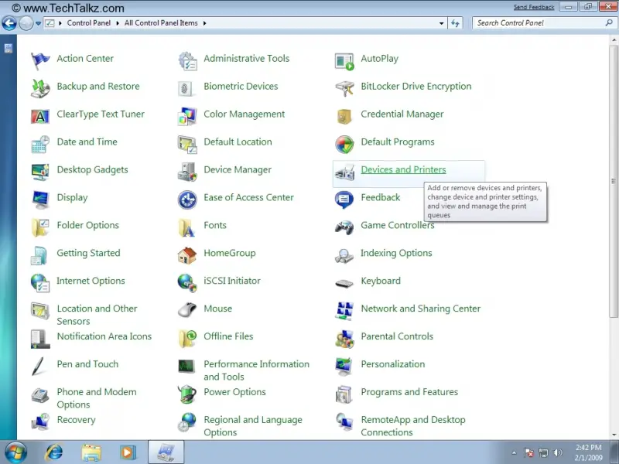Click the vertical scrollbar thumb
619x464 pixels.
click(614, 181)
